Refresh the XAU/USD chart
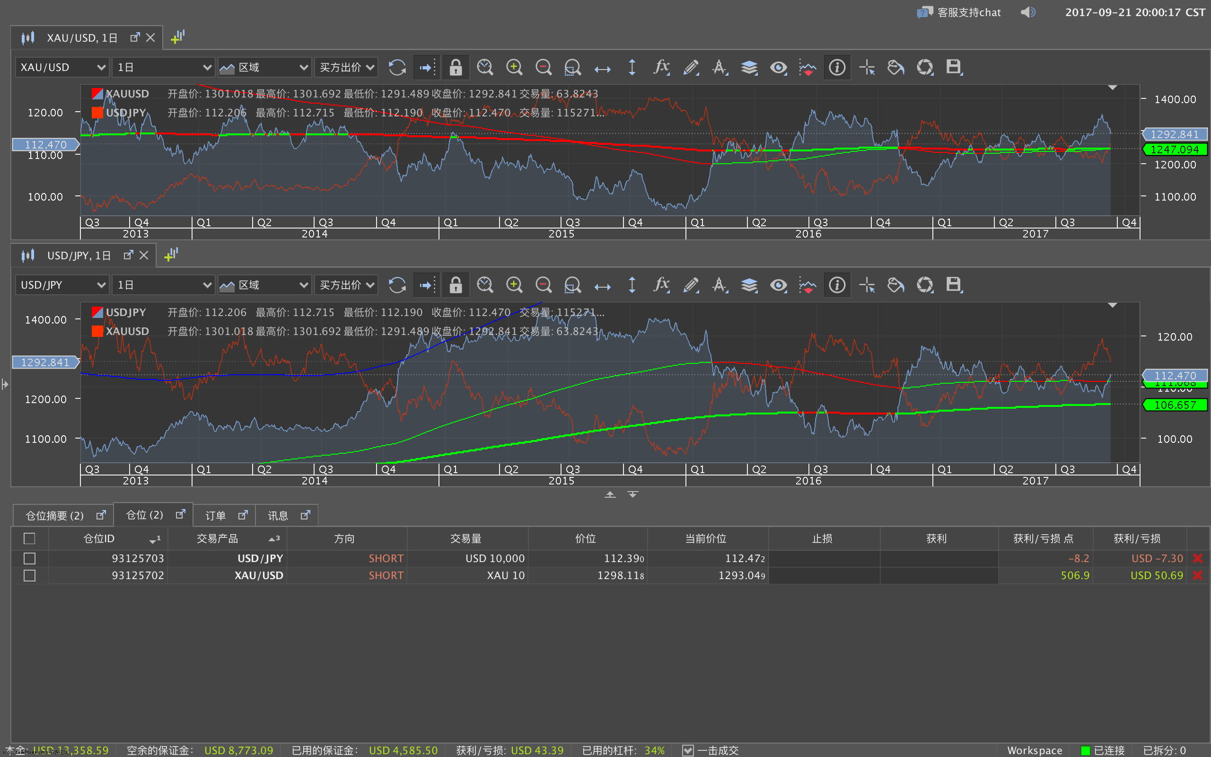The width and height of the screenshot is (1211, 757). [x=397, y=67]
